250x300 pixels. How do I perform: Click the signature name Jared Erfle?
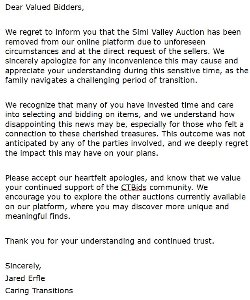click(x=25, y=278)
